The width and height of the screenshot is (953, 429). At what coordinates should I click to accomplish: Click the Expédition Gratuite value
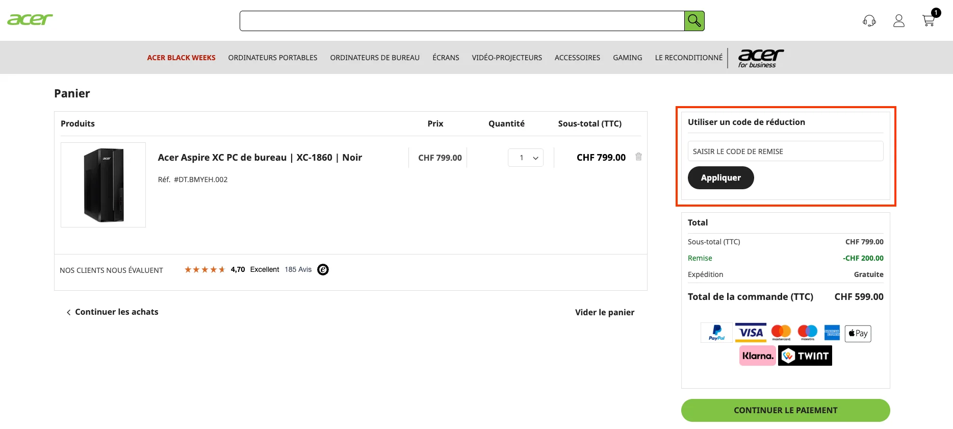click(x=869, y=274)
